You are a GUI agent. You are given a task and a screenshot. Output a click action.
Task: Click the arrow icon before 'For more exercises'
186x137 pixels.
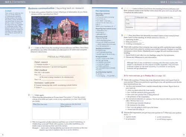click(x=125, y=76)
